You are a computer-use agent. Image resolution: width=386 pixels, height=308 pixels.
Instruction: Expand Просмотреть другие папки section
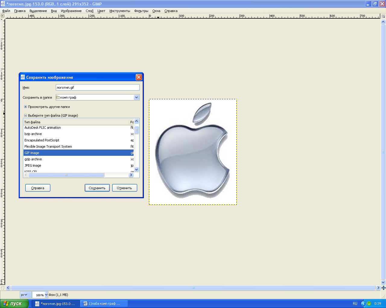[x=25, y=107]
